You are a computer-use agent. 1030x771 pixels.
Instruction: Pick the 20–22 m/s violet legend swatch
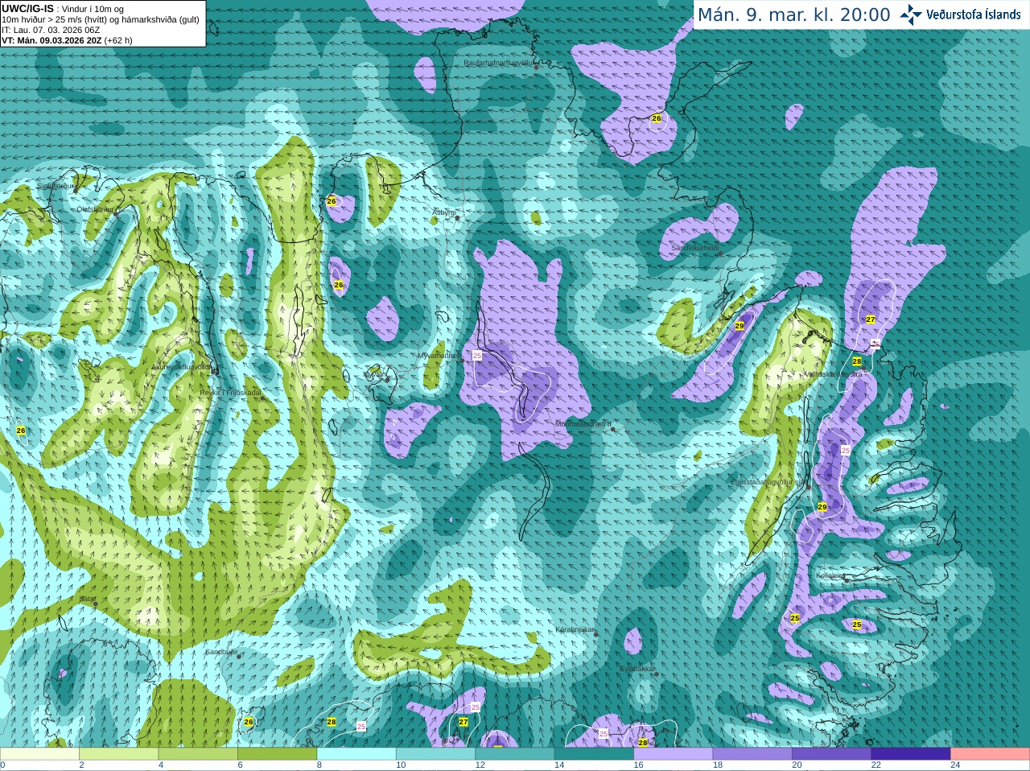click(832, 754)
